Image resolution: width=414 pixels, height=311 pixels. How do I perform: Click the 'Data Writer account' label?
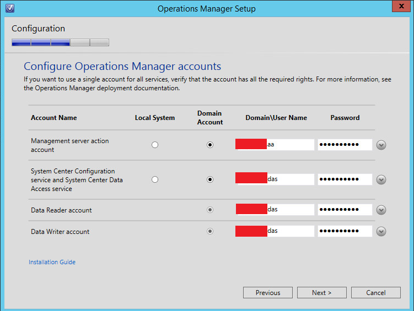pyautogui.click(x=60, y=232)
